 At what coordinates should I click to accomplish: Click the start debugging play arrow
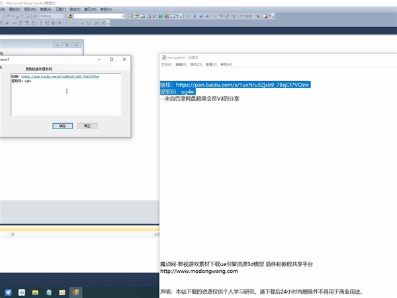[x=35, y=16]
